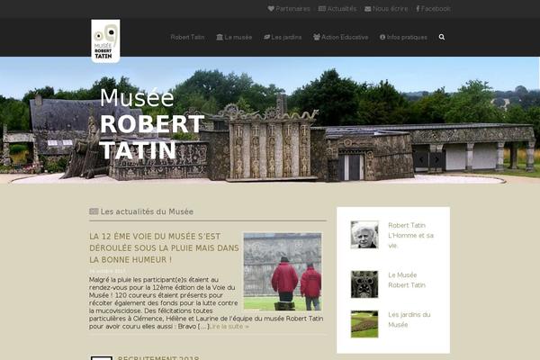The image size is (540, 360).
Task: Open the Infos pratiques menu item
Action: tap(407, 37)
